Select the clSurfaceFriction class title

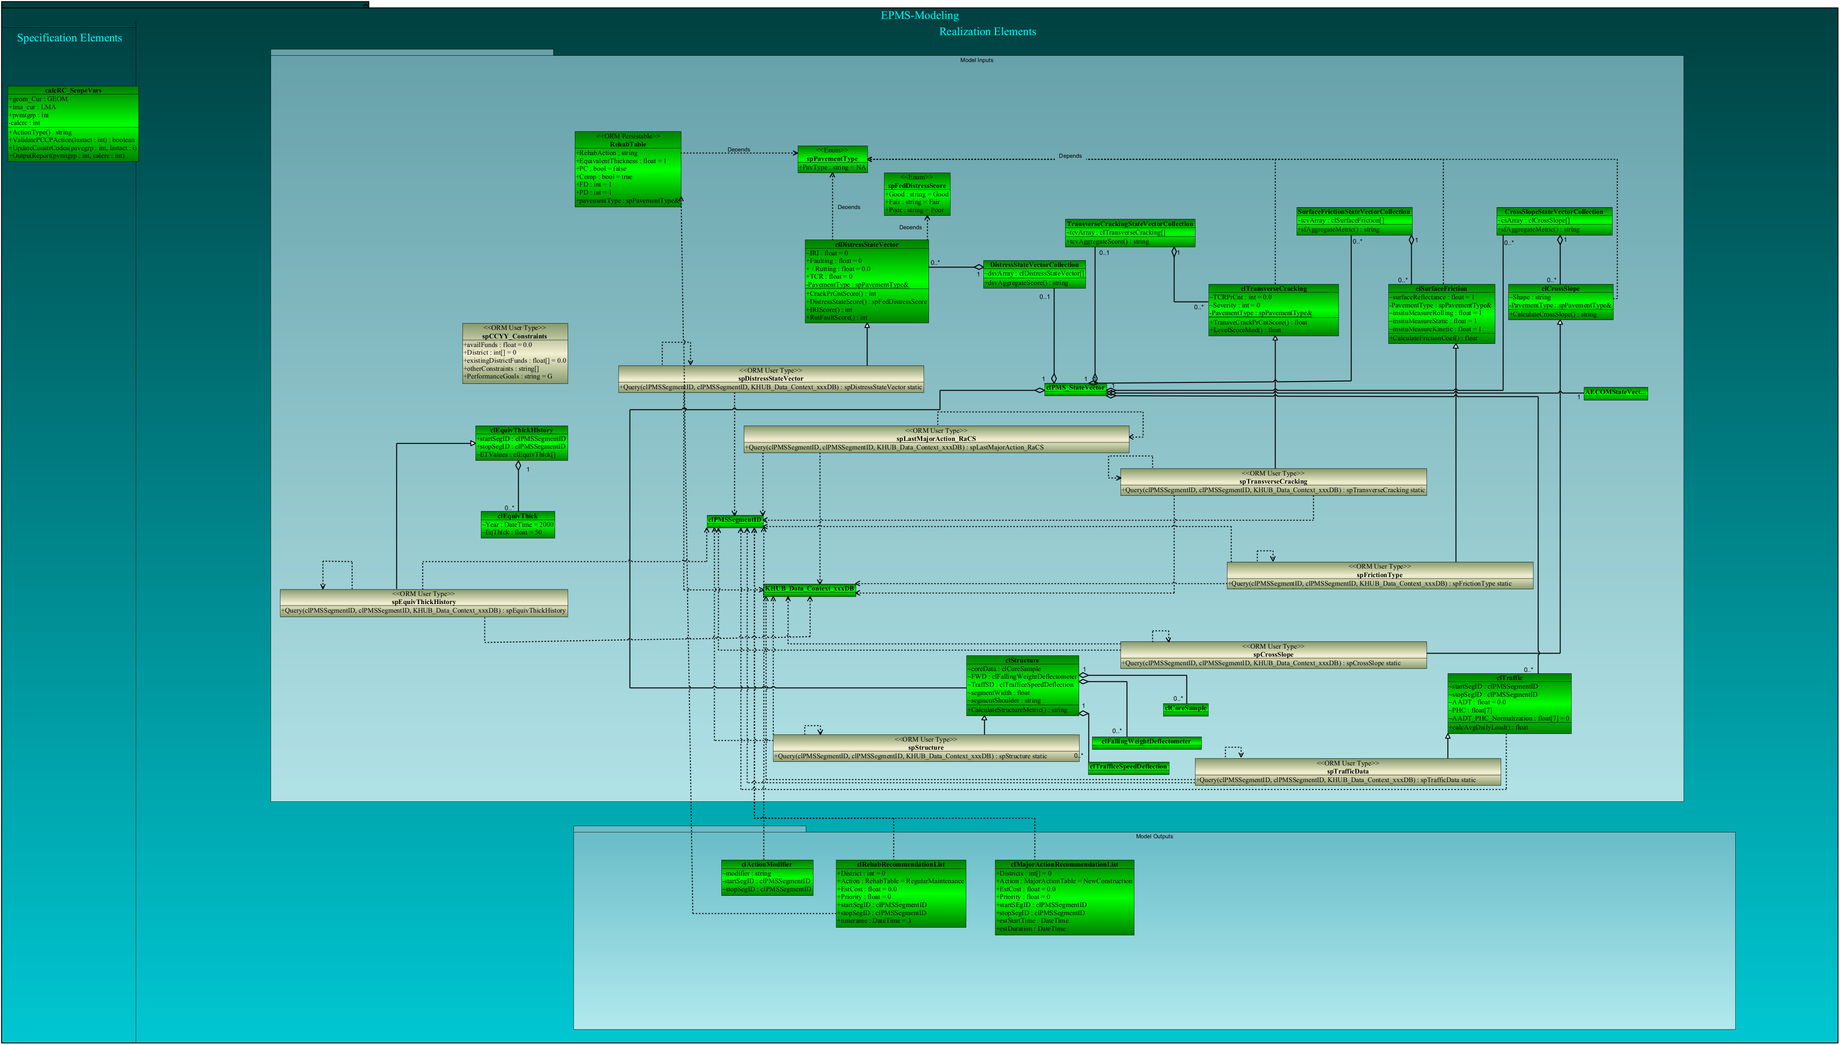coord(1441,289)
